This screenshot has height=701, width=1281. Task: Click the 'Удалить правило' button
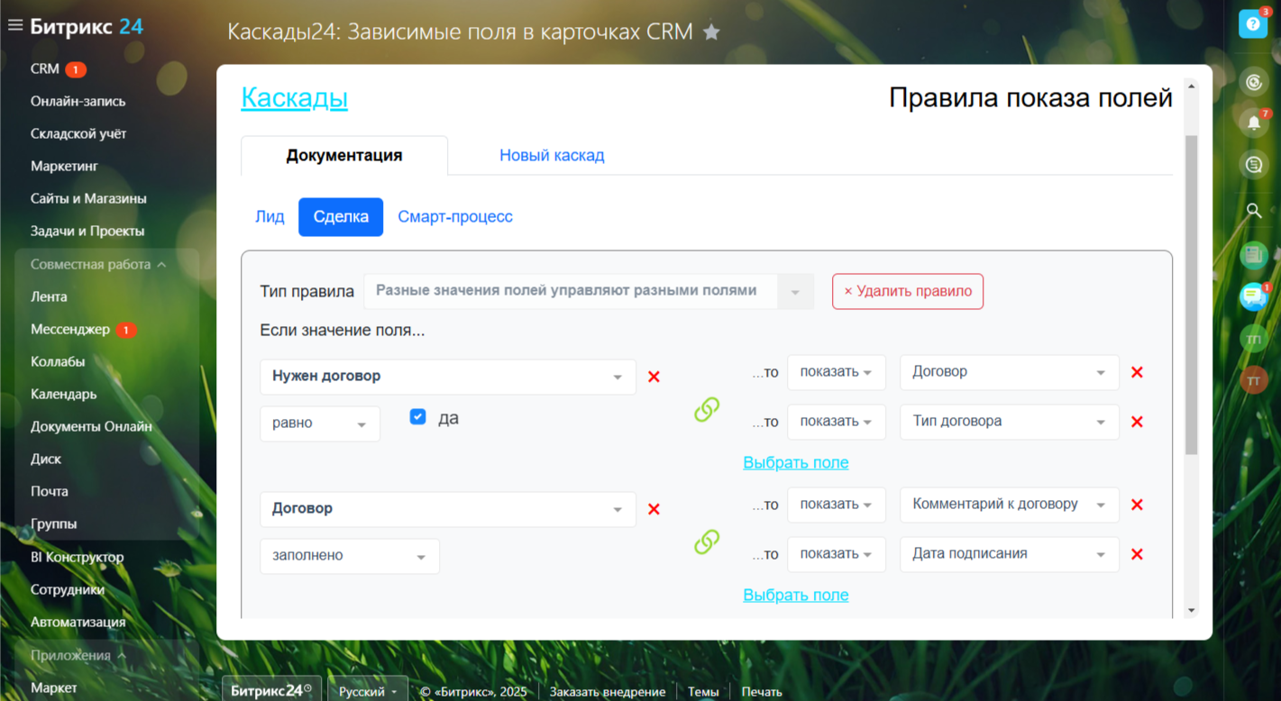(908, 291)
